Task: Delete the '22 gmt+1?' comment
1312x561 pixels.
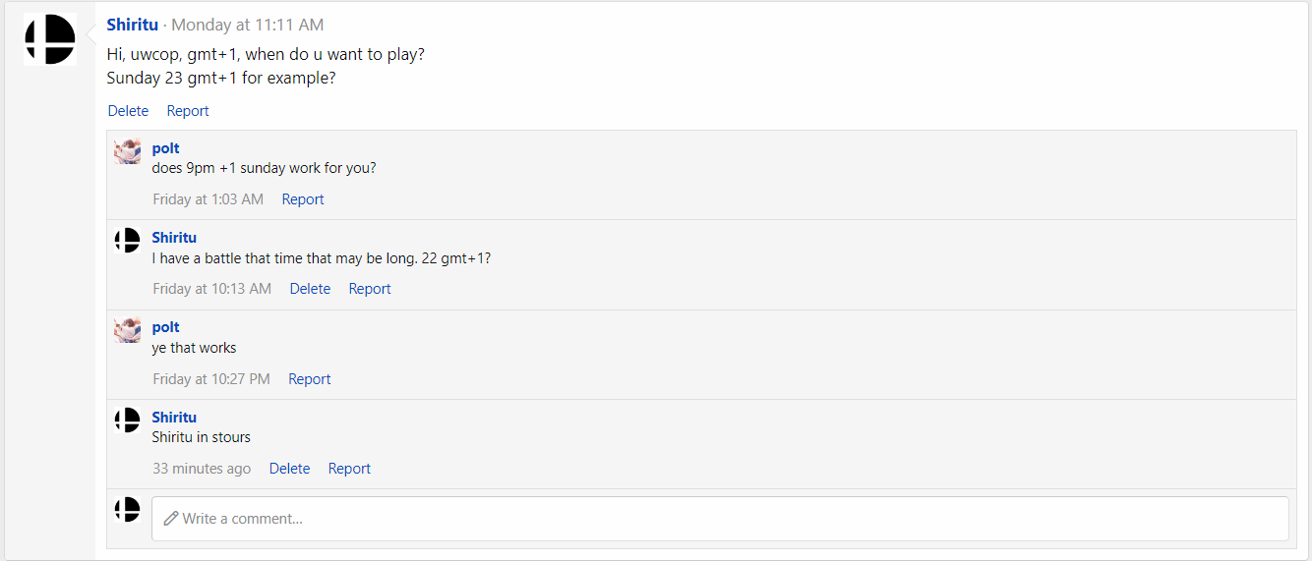Action: 310,289
